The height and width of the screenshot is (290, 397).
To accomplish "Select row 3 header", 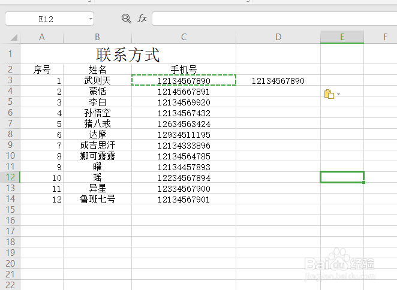I will coord(10,80).
